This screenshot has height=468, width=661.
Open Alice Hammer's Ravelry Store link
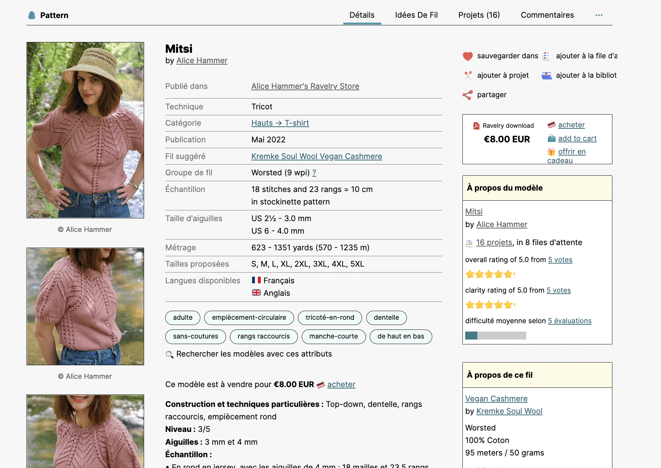[305, 86]
